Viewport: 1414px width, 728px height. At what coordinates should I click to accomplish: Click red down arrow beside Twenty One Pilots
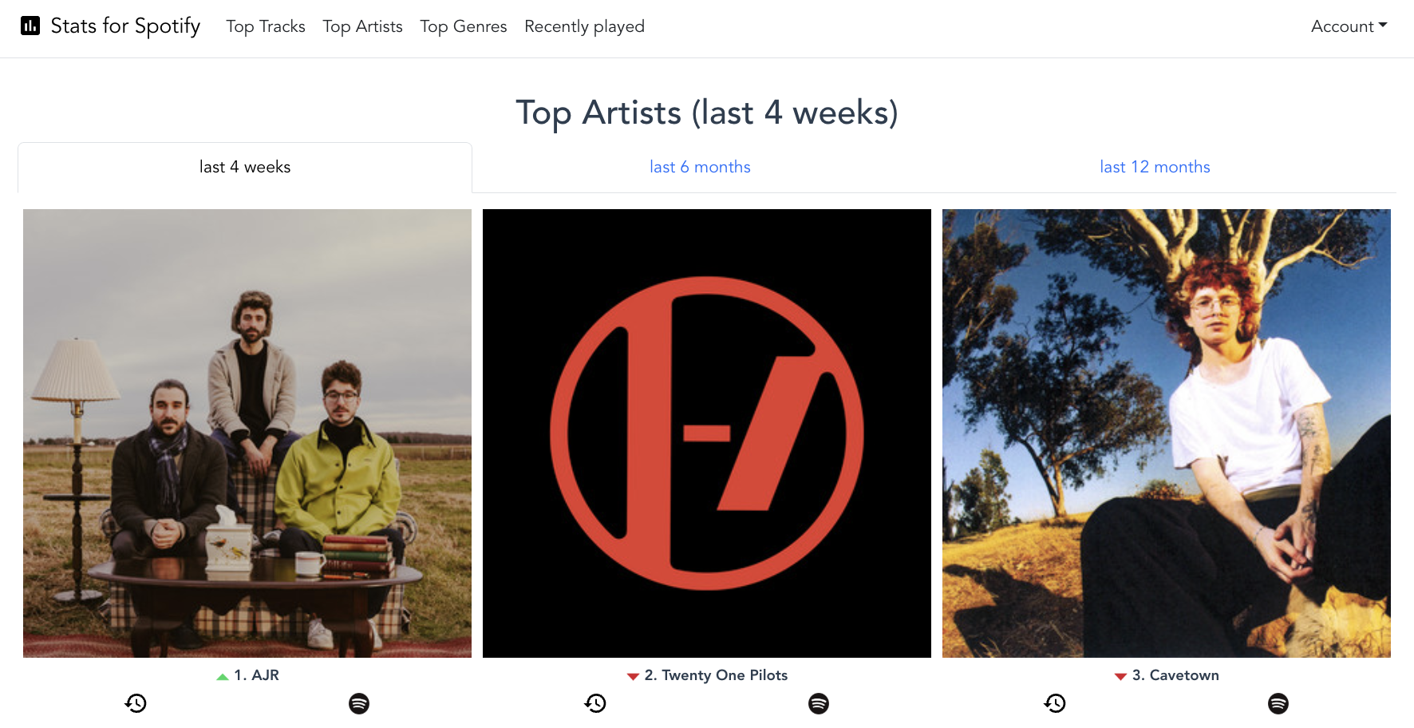633,676
